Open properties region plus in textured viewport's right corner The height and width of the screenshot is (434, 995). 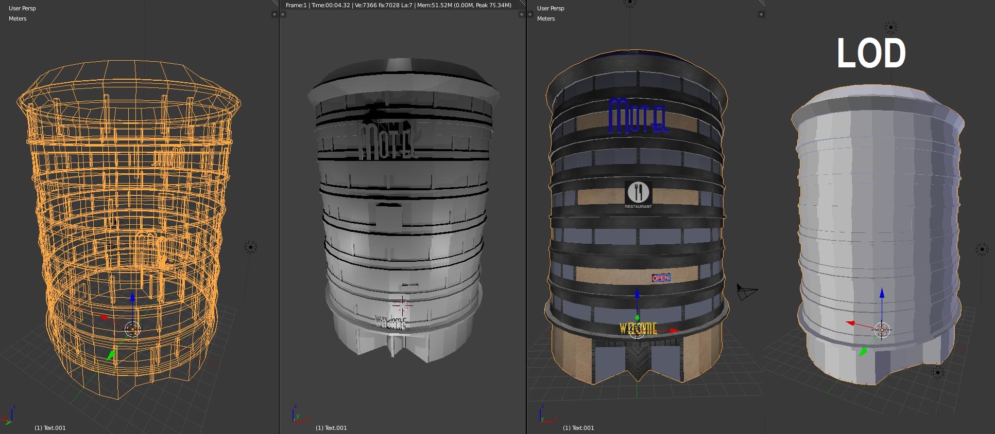pos(761,14)
